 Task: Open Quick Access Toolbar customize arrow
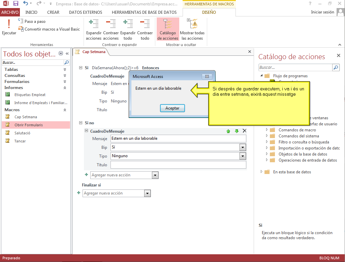(51, 4)
